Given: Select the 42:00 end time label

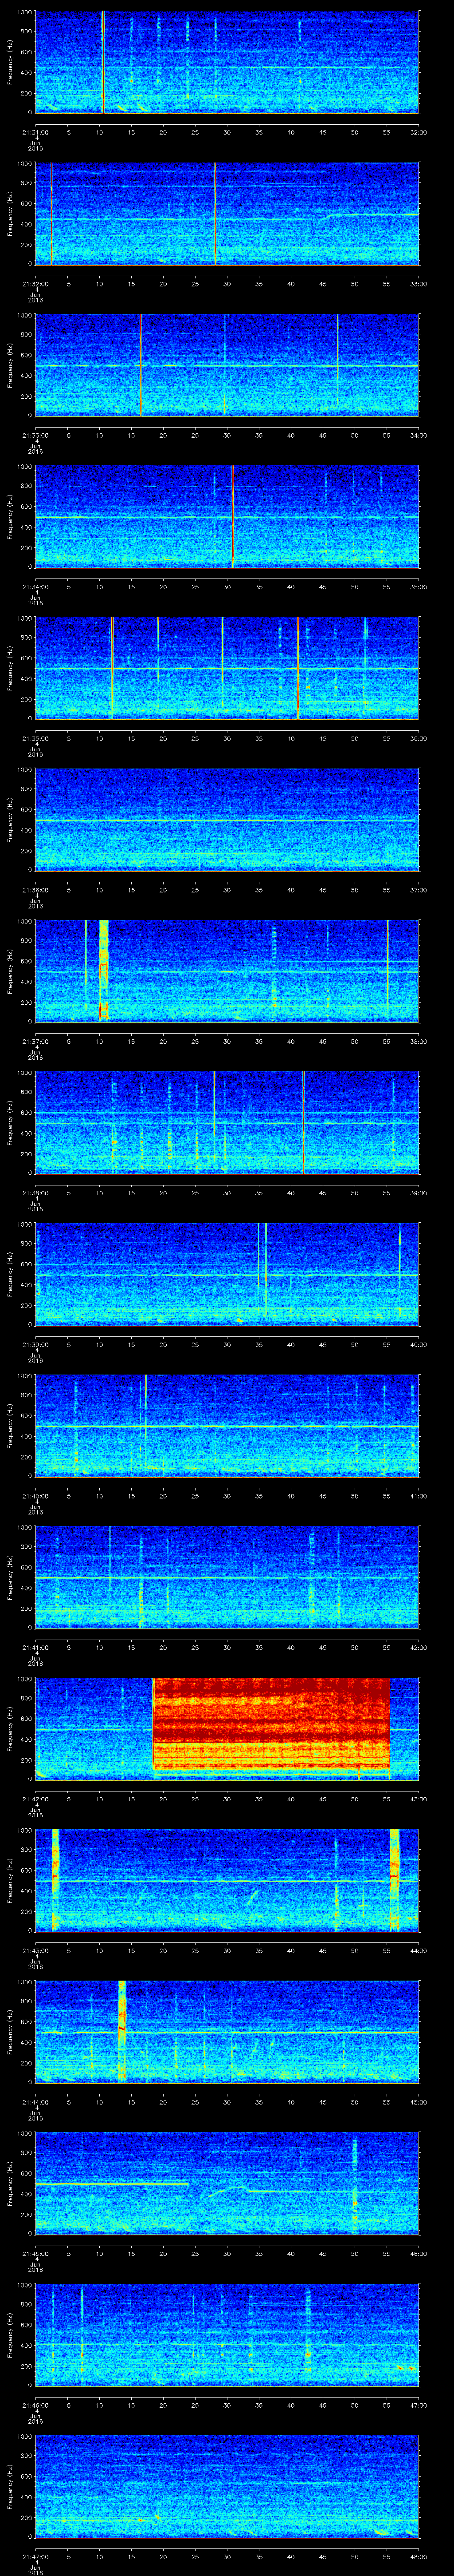Looking at the screenshot, I should 418,1647.
